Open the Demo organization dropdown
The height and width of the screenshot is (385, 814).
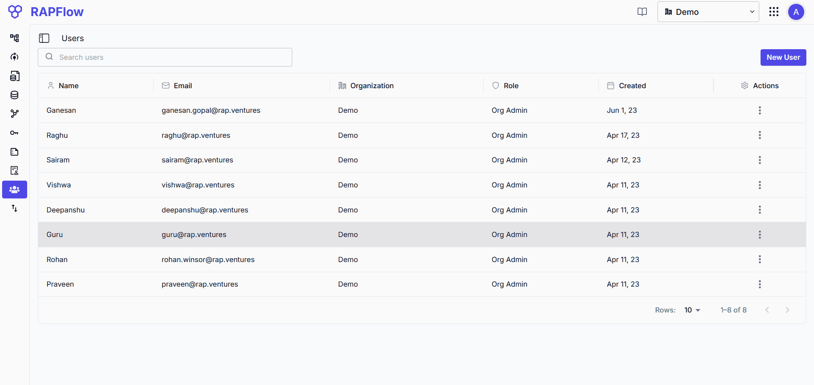click(708, 11)
